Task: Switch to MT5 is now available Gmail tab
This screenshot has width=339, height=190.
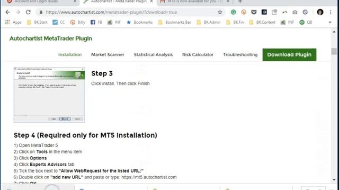Action: pos(192,2)
